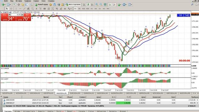Toggle chart shift from right border
The height and width of the screenshot is (112, 199).
[x=114, y=5]
